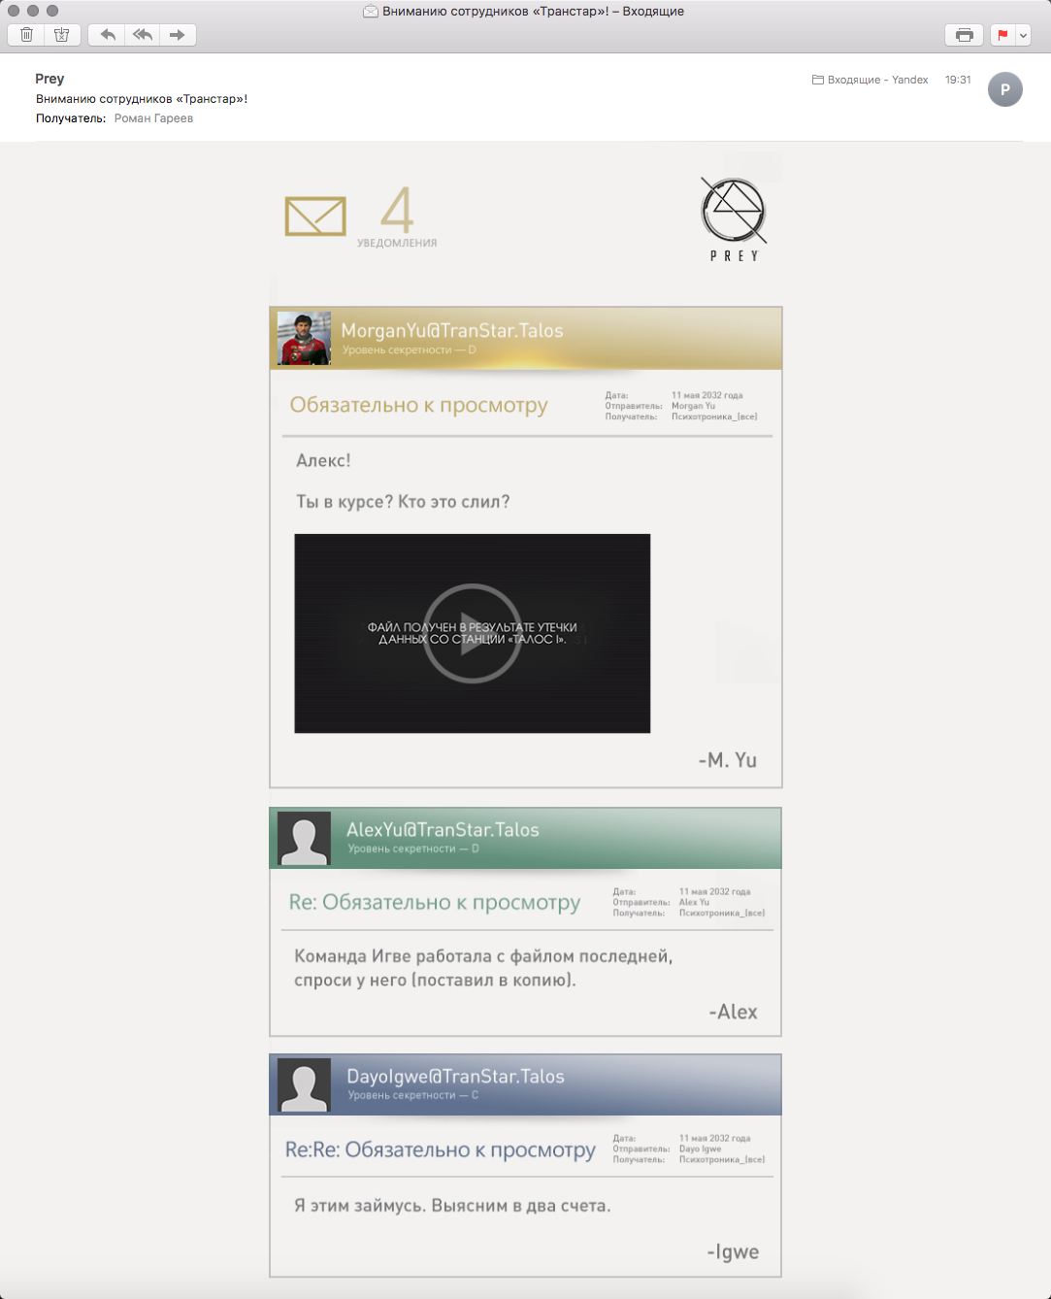1051x1299 pixels.
Task: Click the DayoIgwe@TranStar.Talos address
Action: pyautogui.click(x=456, y=1076)
